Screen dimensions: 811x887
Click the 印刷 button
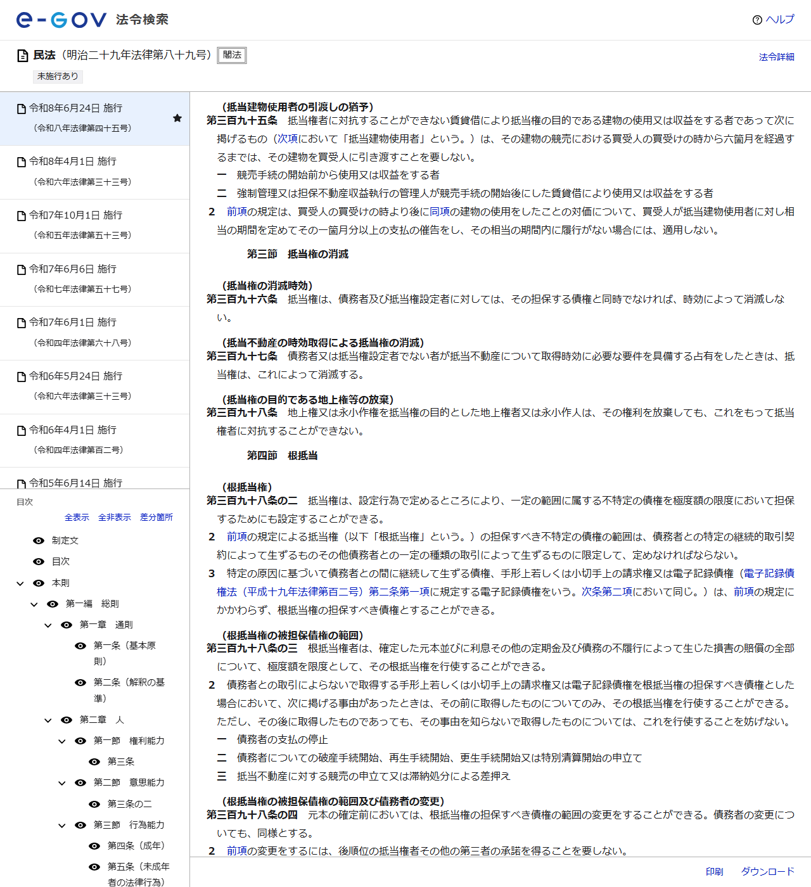[x=715, y=872]
